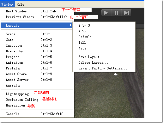Open the Window menu
The width and height of the screenshot is (163, 123).
click(x=7, y=4)
